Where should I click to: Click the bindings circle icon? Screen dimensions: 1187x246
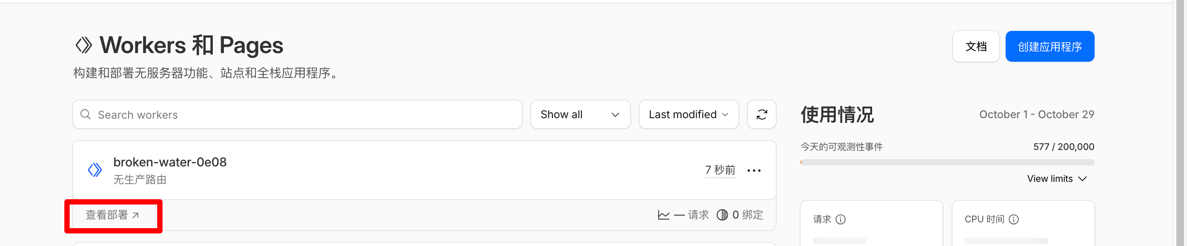[722, 215]
